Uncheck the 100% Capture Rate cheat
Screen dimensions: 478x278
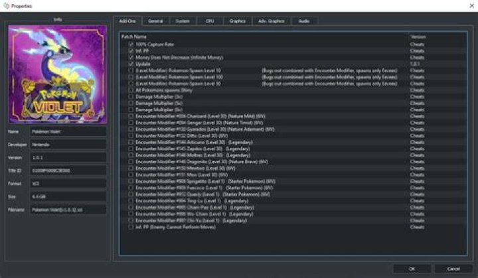pyautogui.click(x=131, y=44)
